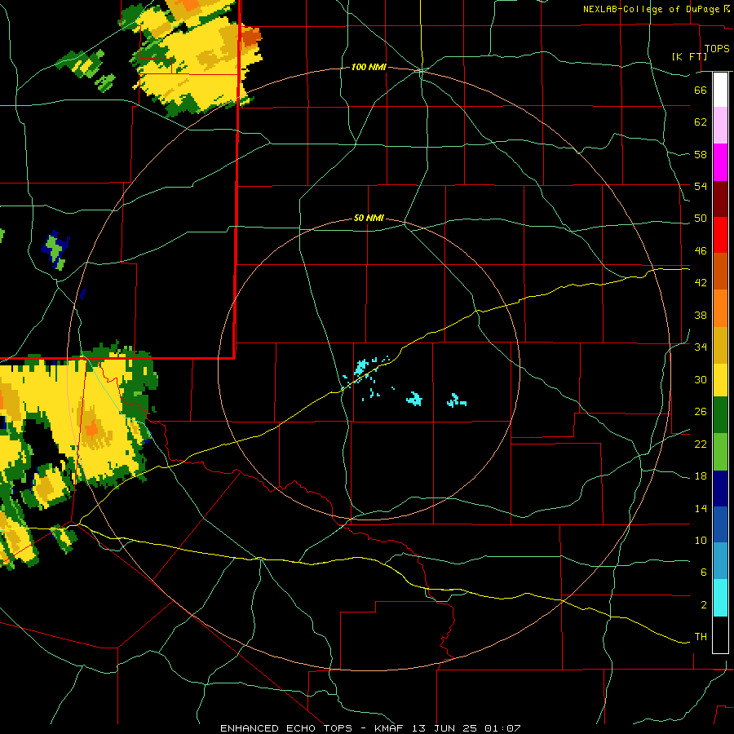Click the orange swatch between 42 and 38

[720, 307]
